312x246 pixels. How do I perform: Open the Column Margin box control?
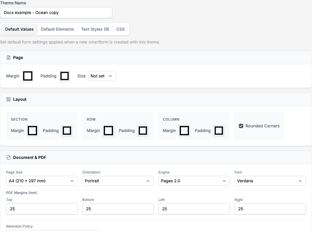click(184, 131)
